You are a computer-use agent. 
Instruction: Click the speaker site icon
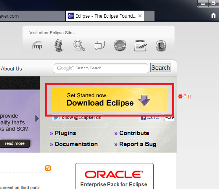[x=120, y=45]
